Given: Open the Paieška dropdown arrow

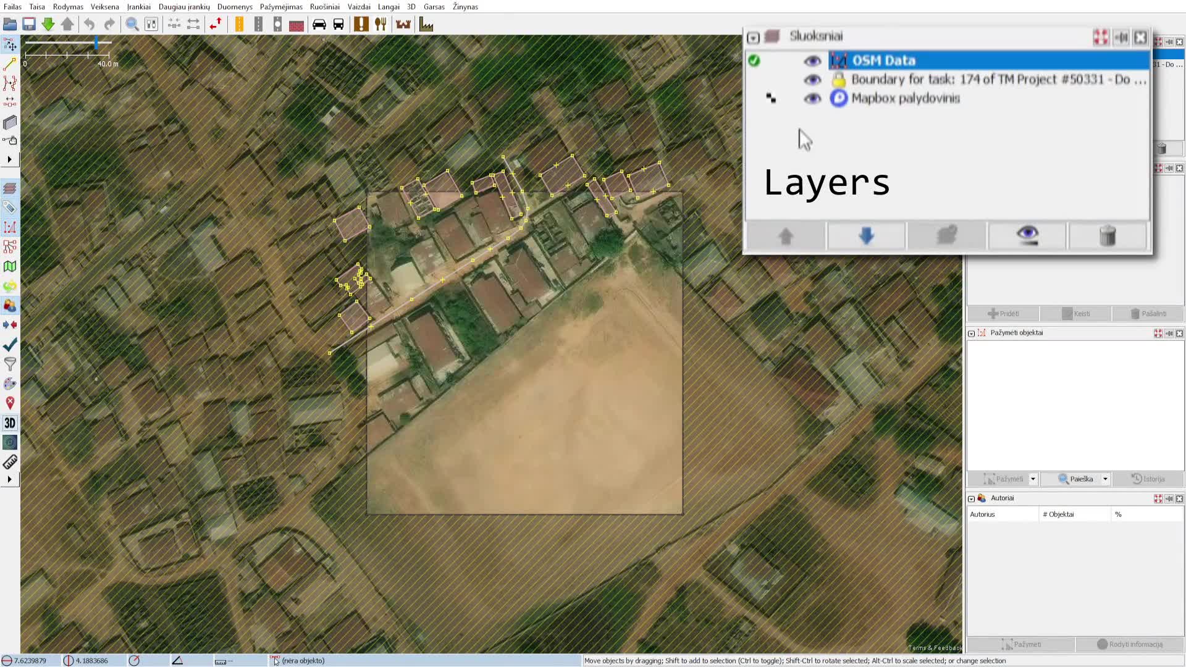Looking at the screenshot, I should pos(1105,479).
